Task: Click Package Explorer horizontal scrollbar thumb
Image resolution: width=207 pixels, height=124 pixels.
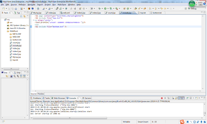Action: (11, 69)
